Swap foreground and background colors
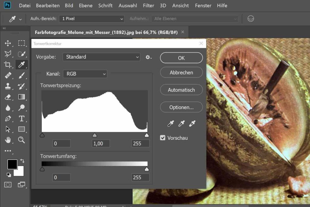The height and width of the screenshot is (207, 310). click(22, 161)
